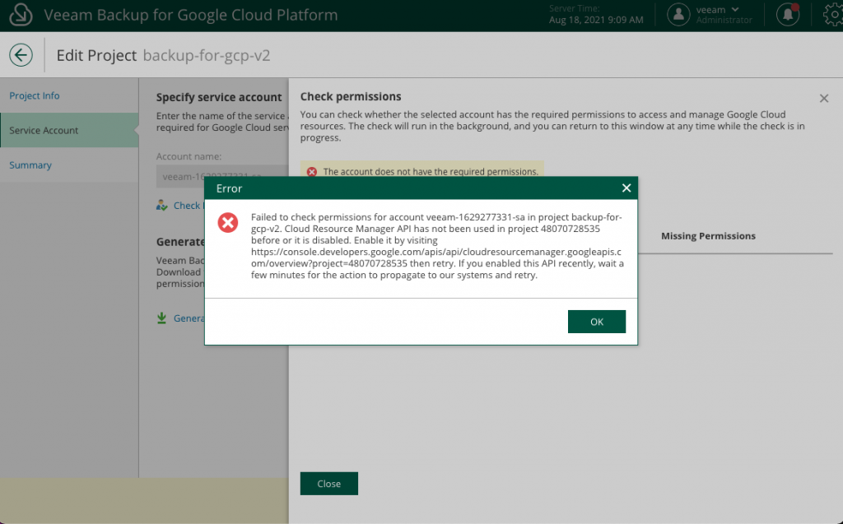Click the Missing Permissions column header

coord(708,236)
